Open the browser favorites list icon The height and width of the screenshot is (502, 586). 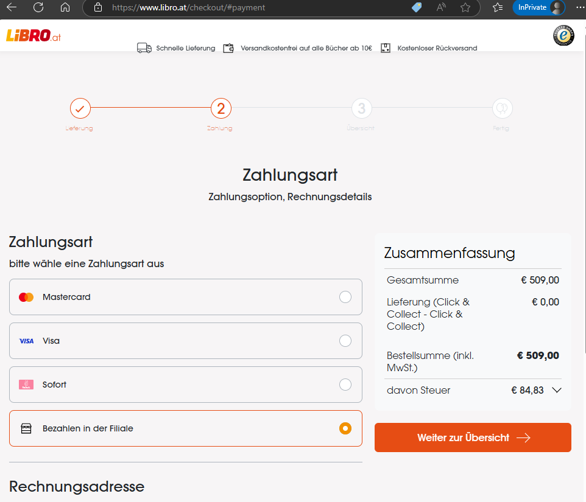pos(498,8)
